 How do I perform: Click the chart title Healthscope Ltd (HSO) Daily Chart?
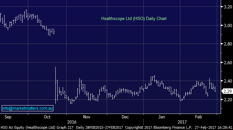pos(134,19)
